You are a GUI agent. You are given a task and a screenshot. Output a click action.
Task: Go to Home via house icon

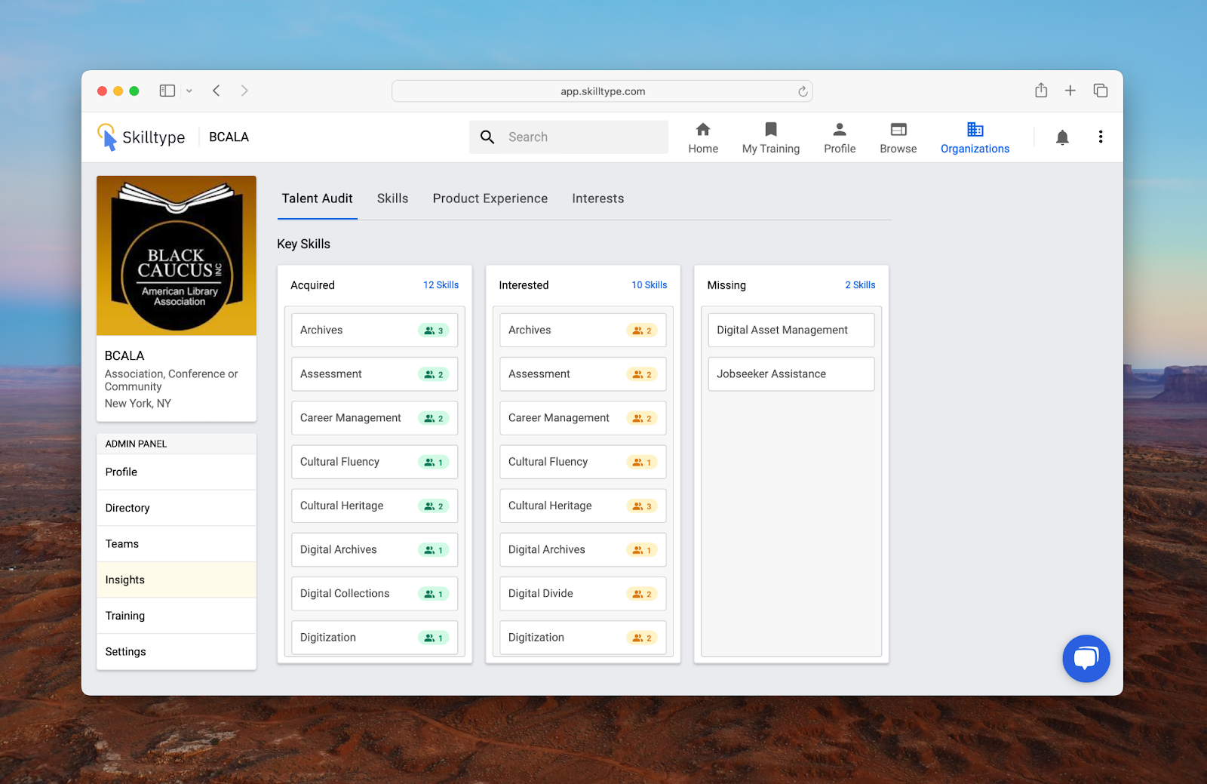point(702,130)
